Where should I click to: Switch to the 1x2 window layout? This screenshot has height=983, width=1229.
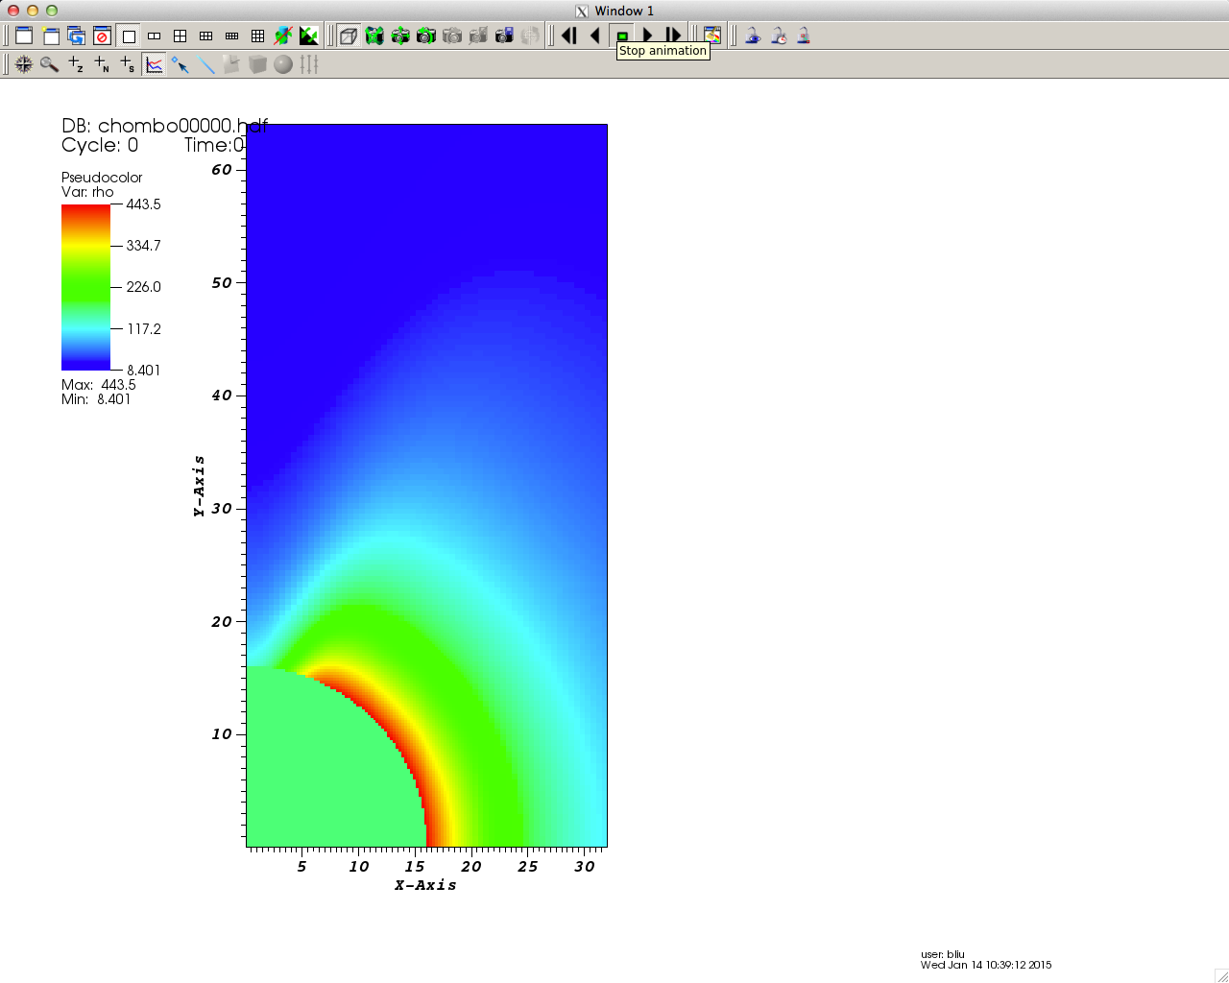(x=155, y=36)
